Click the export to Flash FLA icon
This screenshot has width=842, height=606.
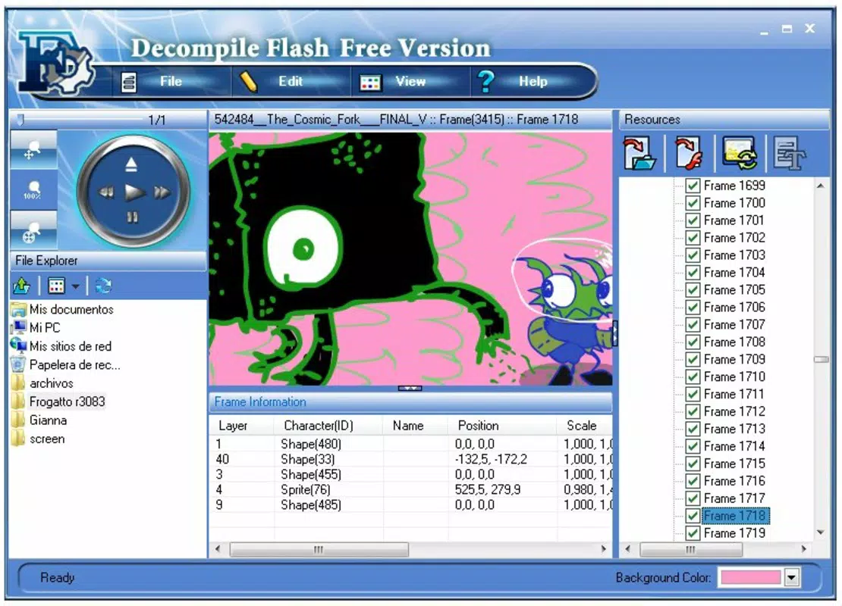[x=689, y=153]
